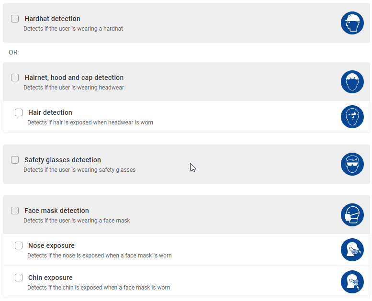Click the nose exposure icon
Image resolution: width=372 pixels, height=301 pixels.
[x=352, y=250]
